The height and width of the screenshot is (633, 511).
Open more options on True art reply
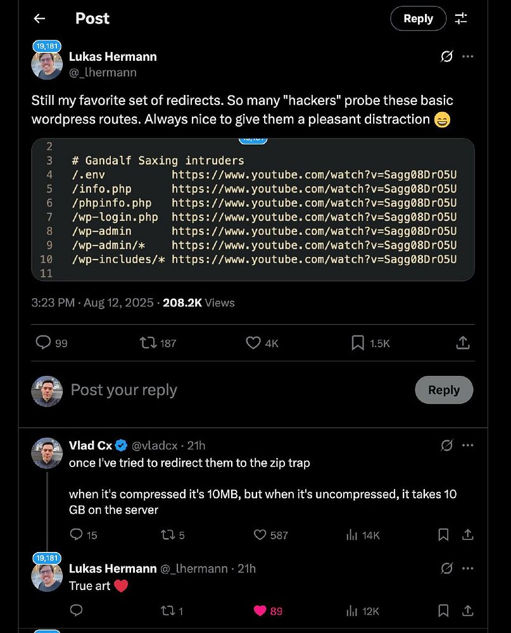click(x=468, y=568)
